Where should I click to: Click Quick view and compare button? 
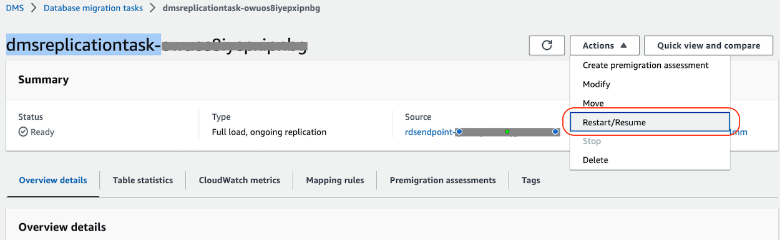pyautogui.click(x=708, y=46)
